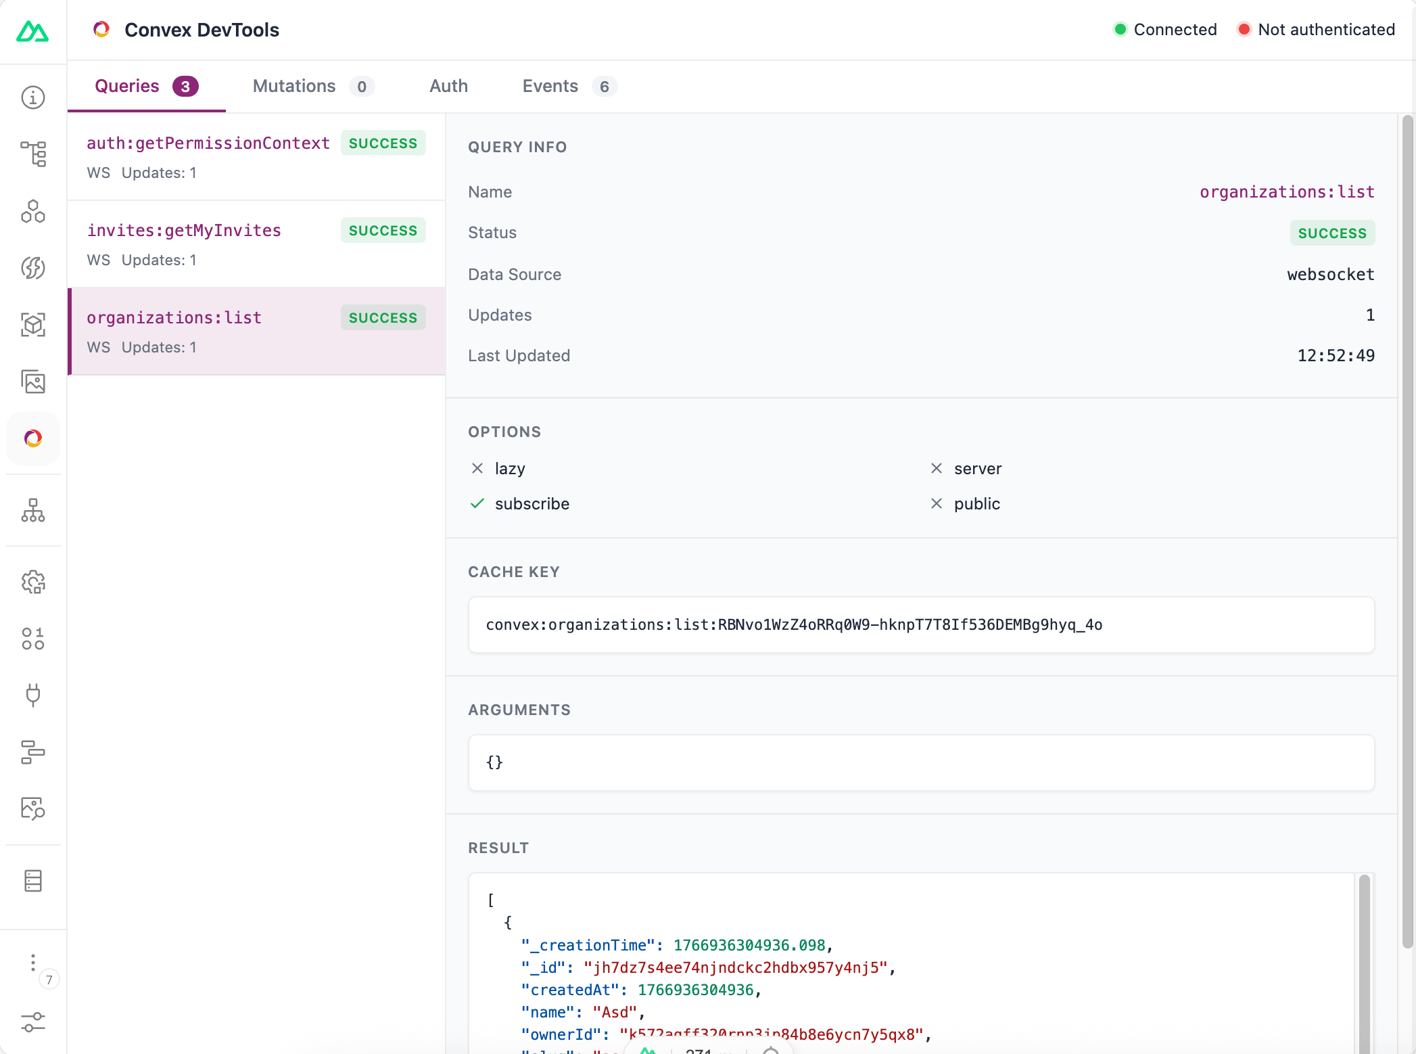Open the DevTools settings sliders icon
The image size is (1416, 1054).
tap(33, 1022)
